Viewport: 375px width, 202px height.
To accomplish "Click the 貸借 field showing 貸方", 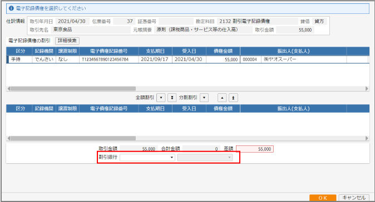I will [x=319, y=21].
